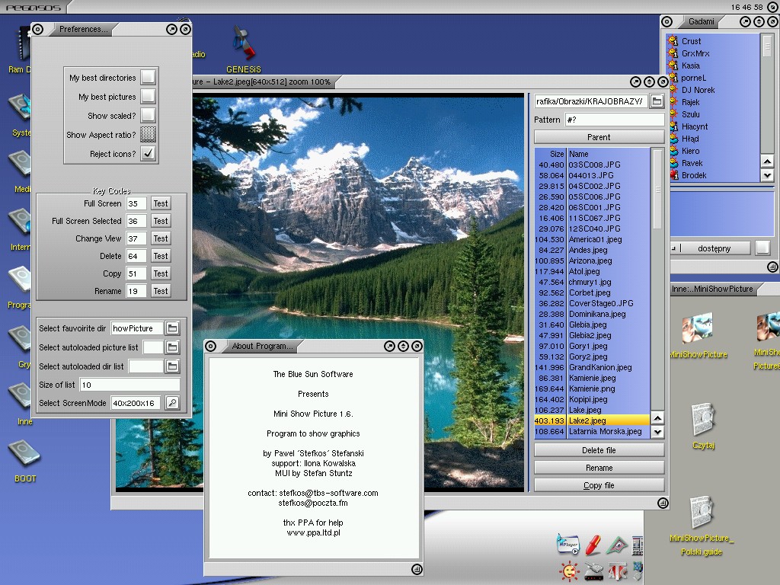Test the Change View key code
This screenshot has width=780, height=585.
(161, 238)
